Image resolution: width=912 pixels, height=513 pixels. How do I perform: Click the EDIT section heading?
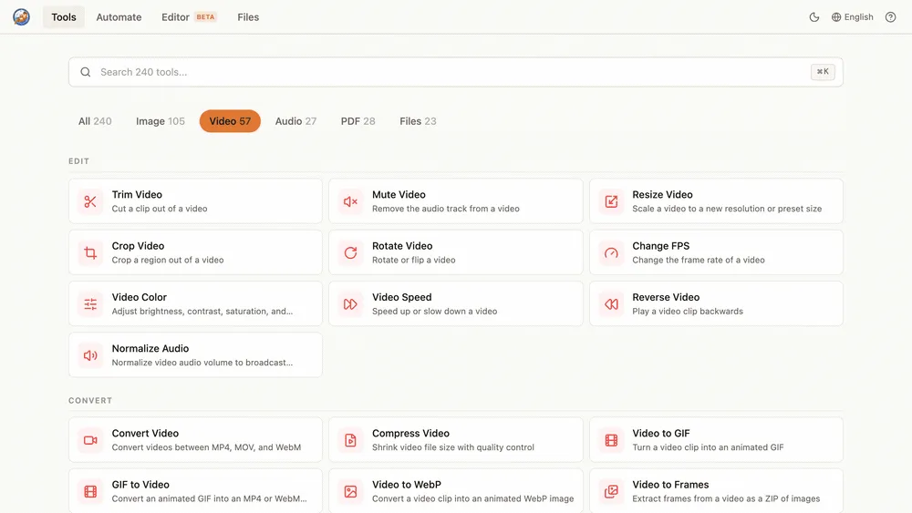pos(78,161)
